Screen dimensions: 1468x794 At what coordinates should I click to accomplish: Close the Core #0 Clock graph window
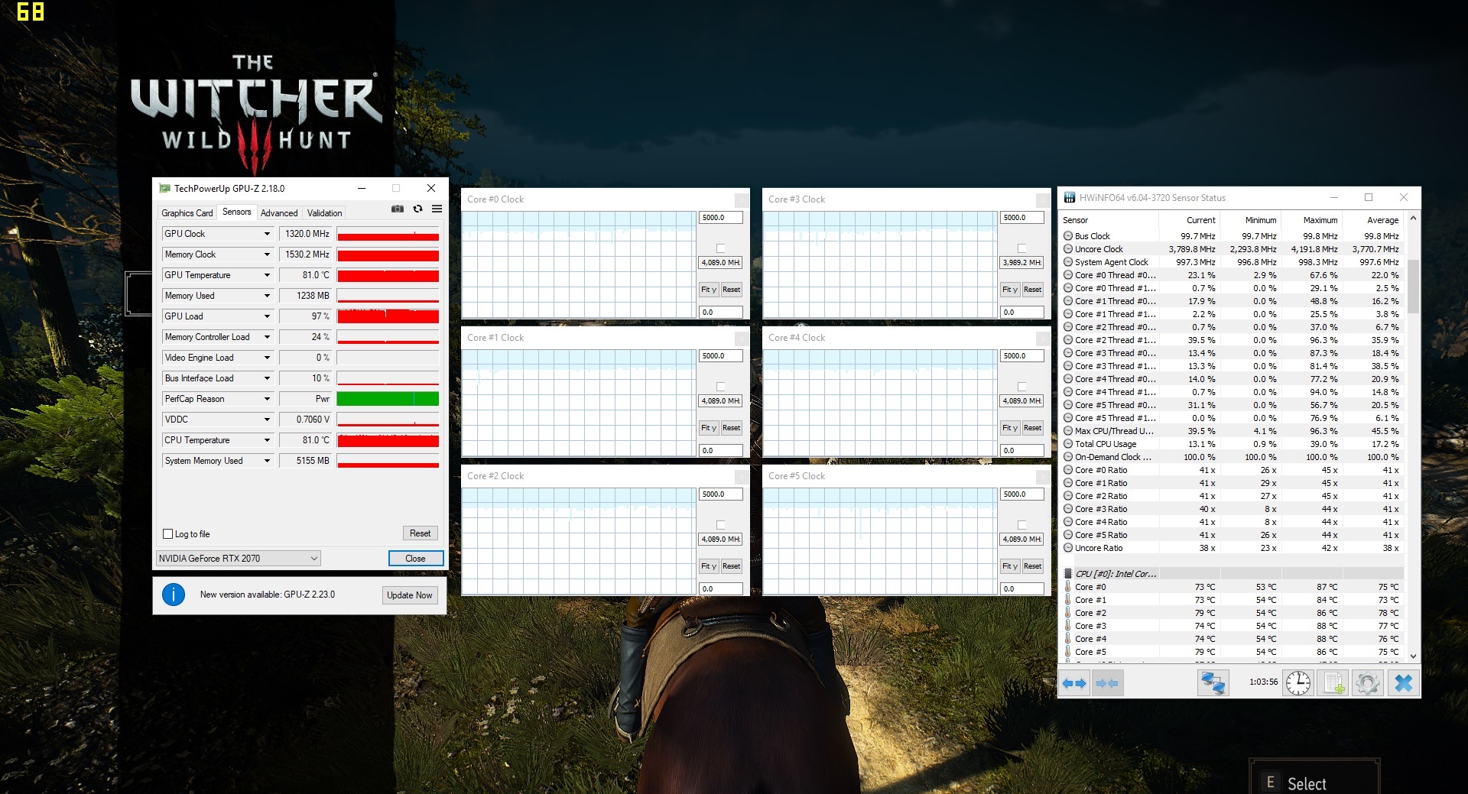[x=742, y=200]
